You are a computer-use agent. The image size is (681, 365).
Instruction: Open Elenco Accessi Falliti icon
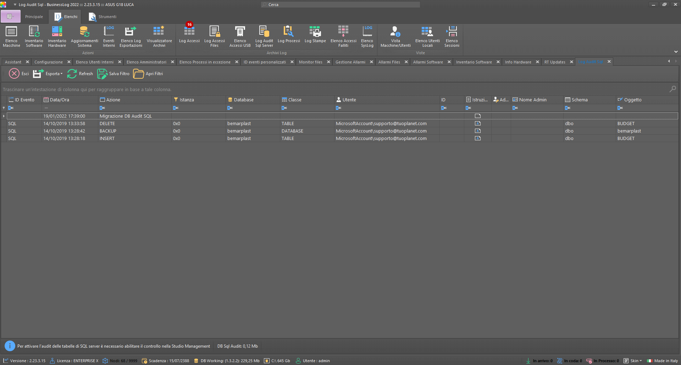pyautogui.click(x=343, y=36)
